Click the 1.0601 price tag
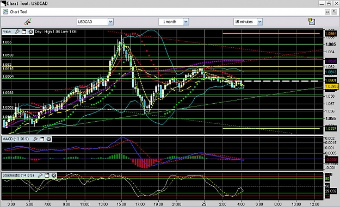Viewport: 340px width, 207px height. [331, 80]
